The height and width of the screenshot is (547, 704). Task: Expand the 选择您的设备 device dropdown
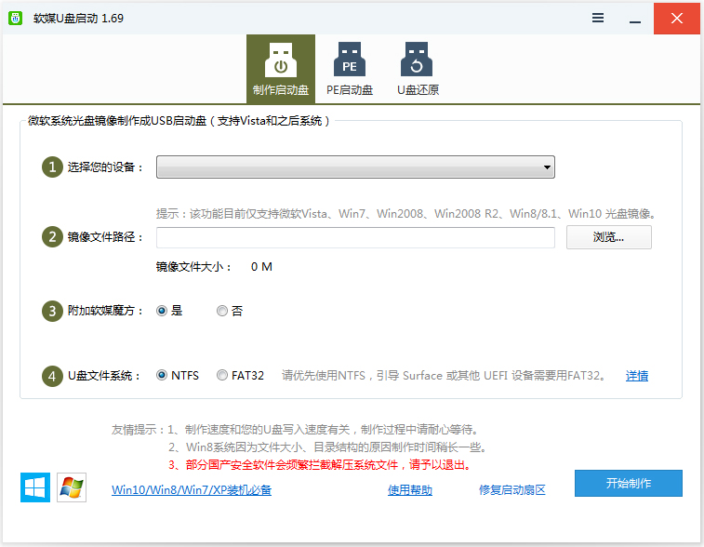[x=355, y=167]
